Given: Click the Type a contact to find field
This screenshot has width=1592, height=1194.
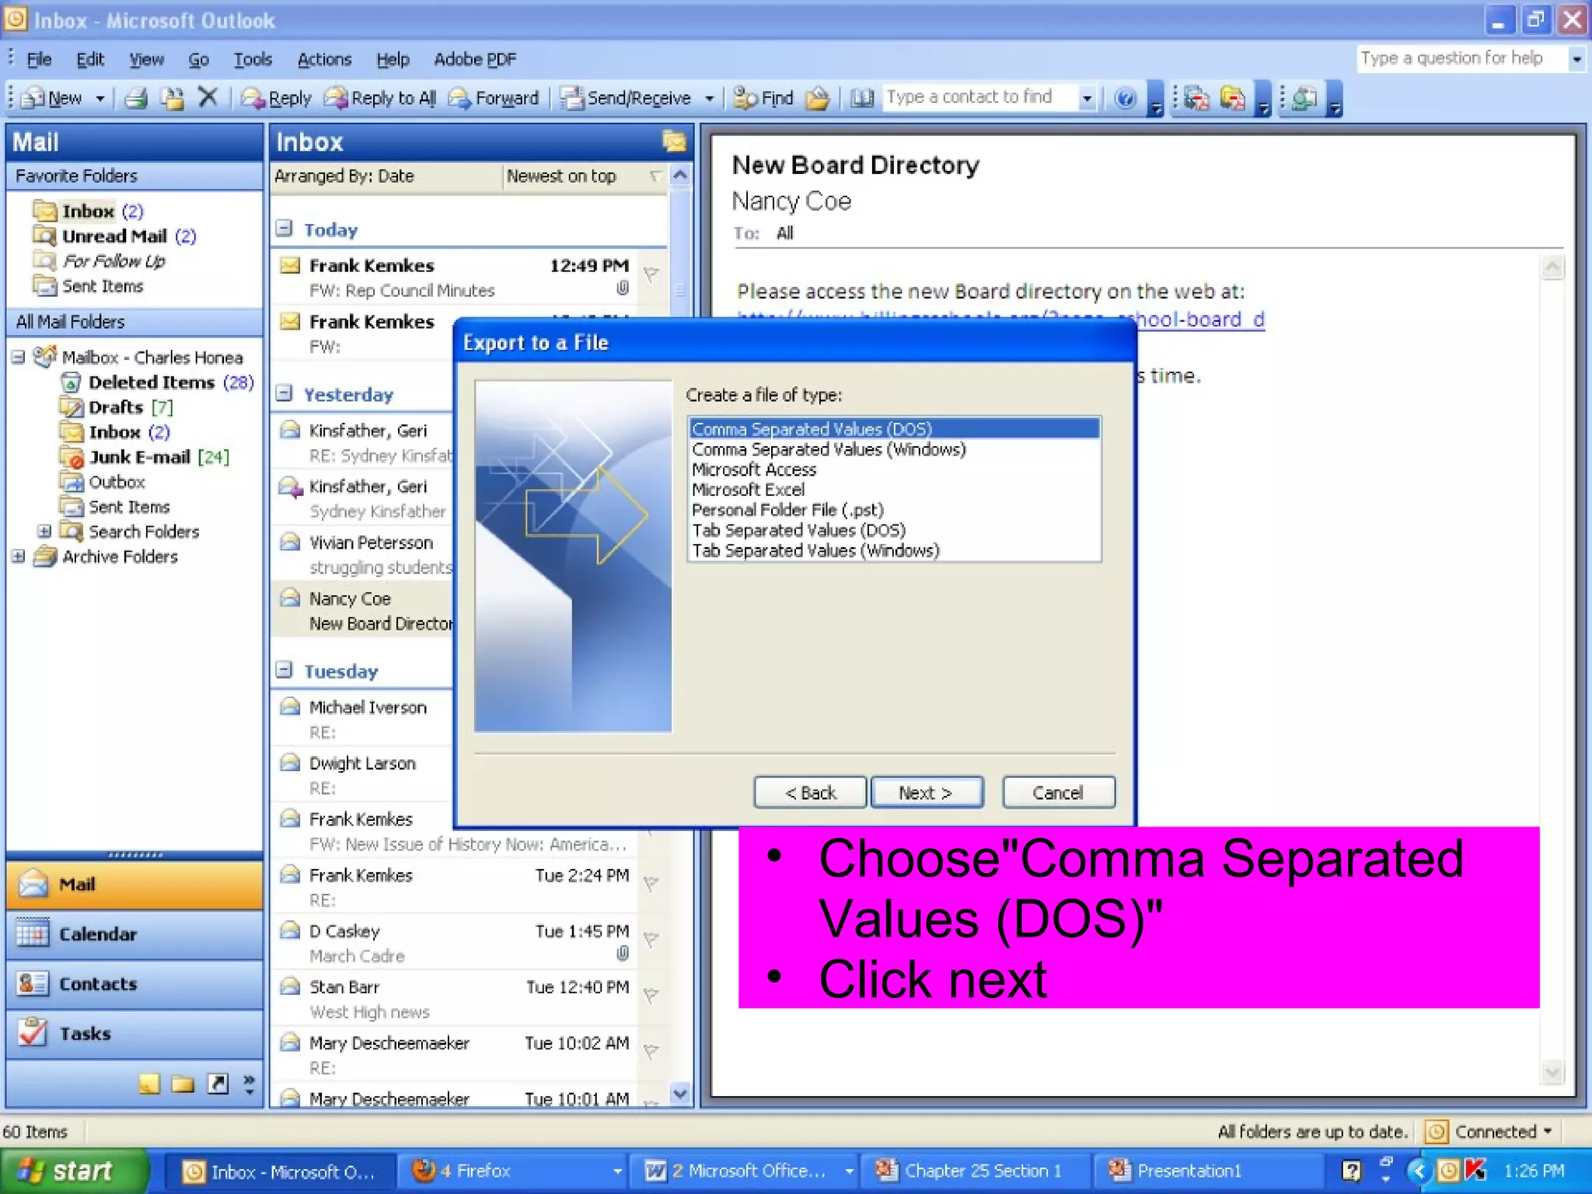Looking at the screenshot, I should (979, 98).
